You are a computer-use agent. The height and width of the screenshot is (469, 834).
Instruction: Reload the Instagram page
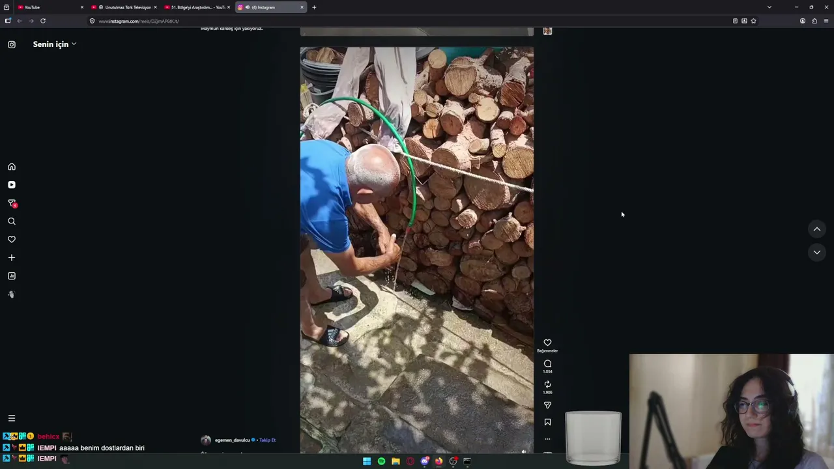point(43,21)
